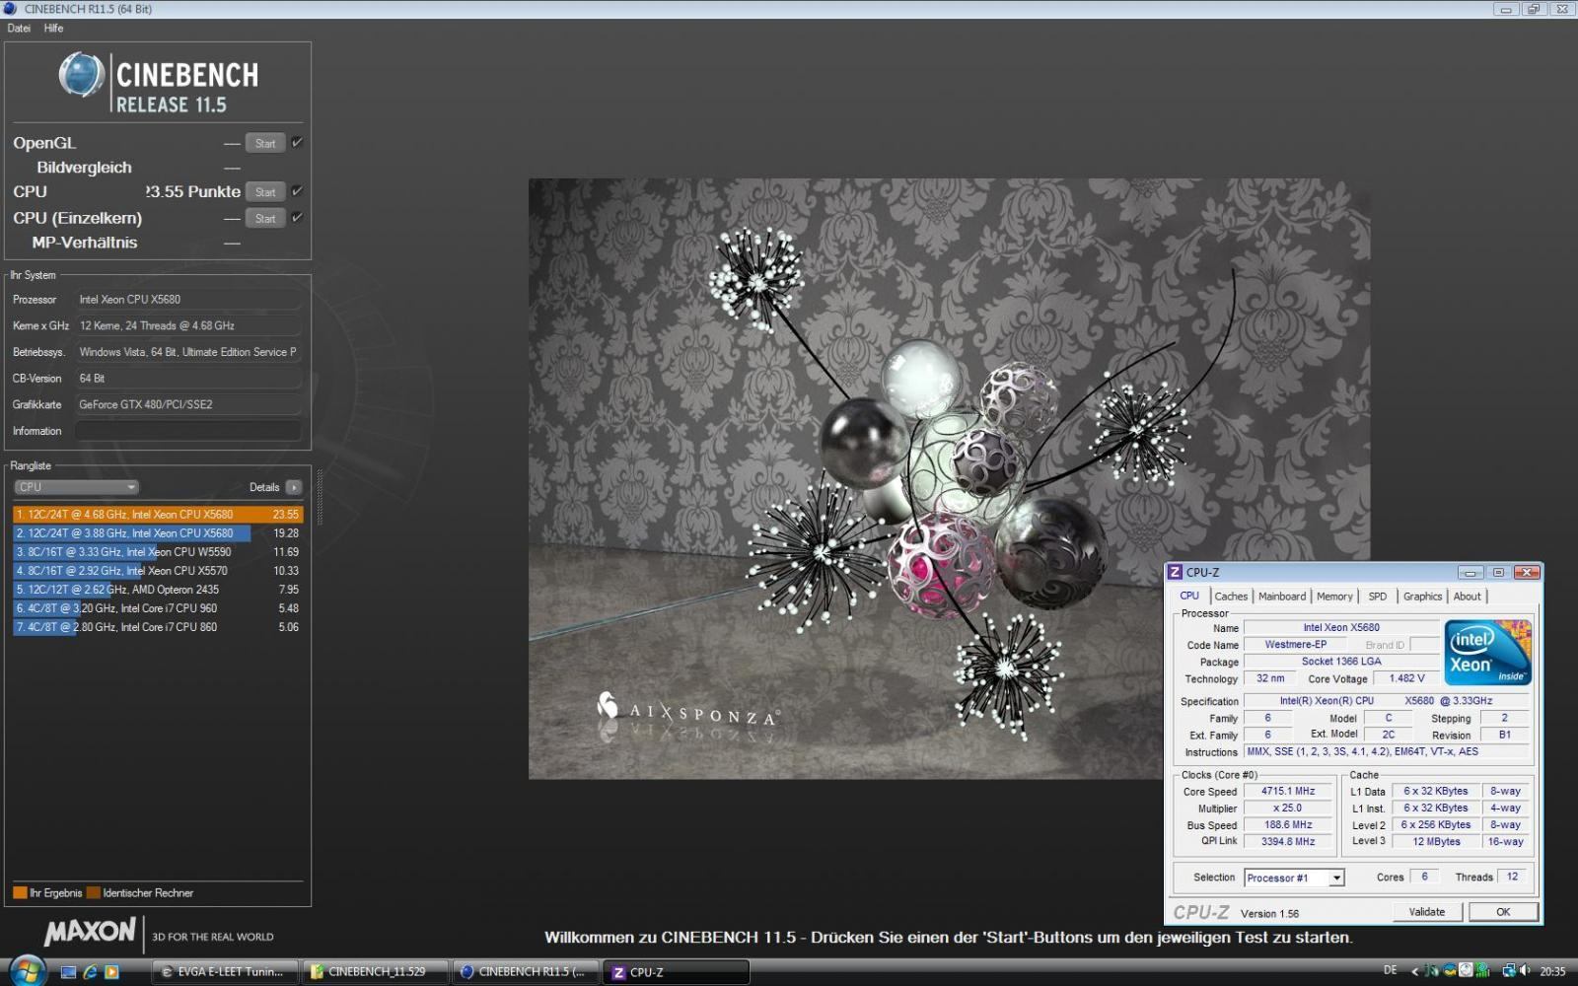1578x986 pixels.
Task: Switch to CPU-Z taskbar button
Action: (677, 971)
